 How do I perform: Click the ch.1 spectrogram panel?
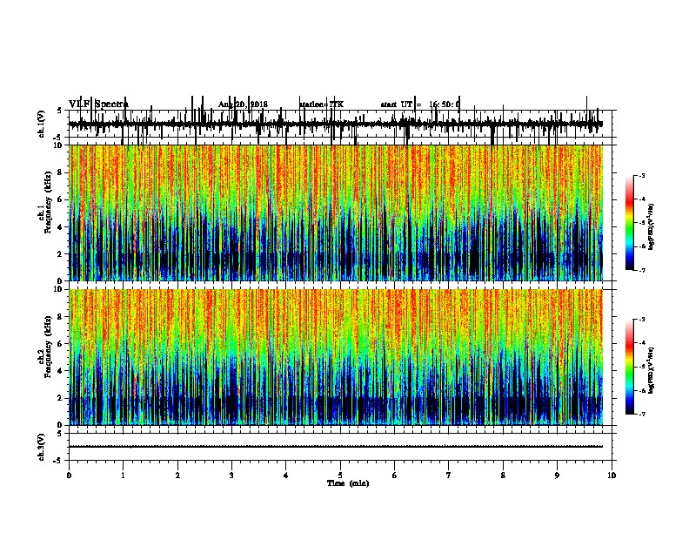click(336, 213)
